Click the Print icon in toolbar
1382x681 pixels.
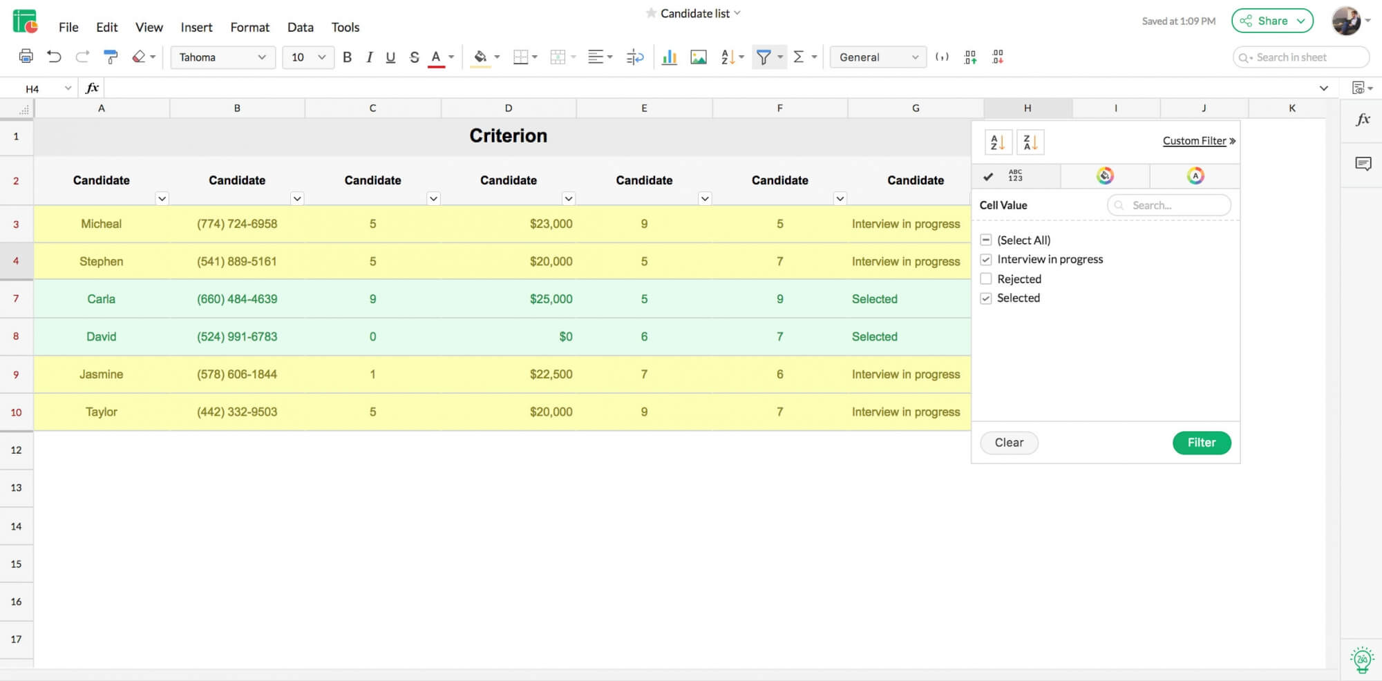click(26, 57)
